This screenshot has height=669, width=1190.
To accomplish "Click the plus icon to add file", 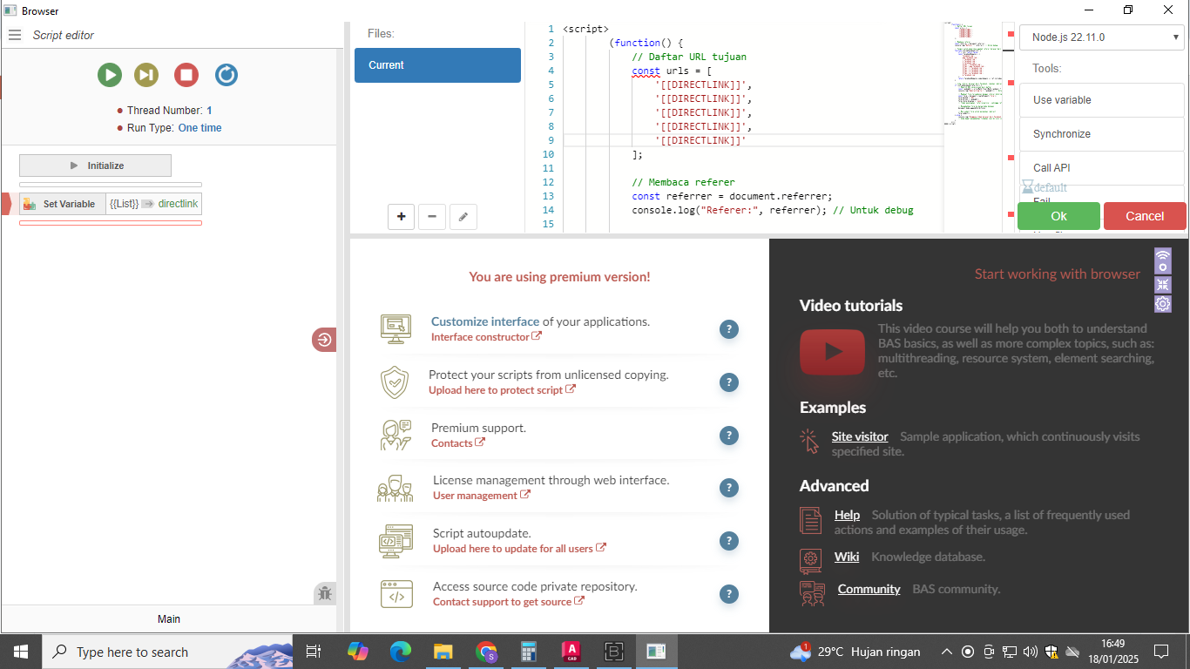I will point(401,217).
